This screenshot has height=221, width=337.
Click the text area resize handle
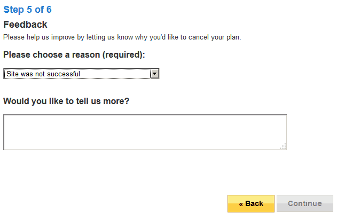click(283, 146)
